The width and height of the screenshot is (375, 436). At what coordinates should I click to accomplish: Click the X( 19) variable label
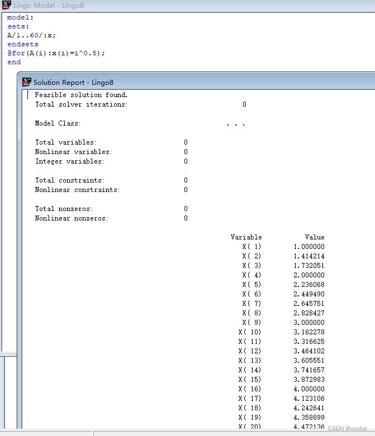[249, 418]
